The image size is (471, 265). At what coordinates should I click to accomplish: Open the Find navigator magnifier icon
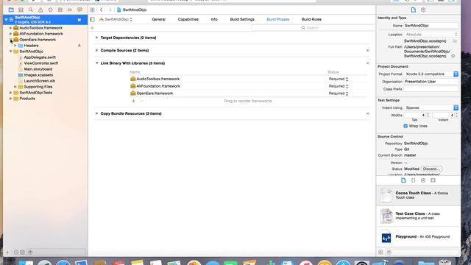pos(31,10)
